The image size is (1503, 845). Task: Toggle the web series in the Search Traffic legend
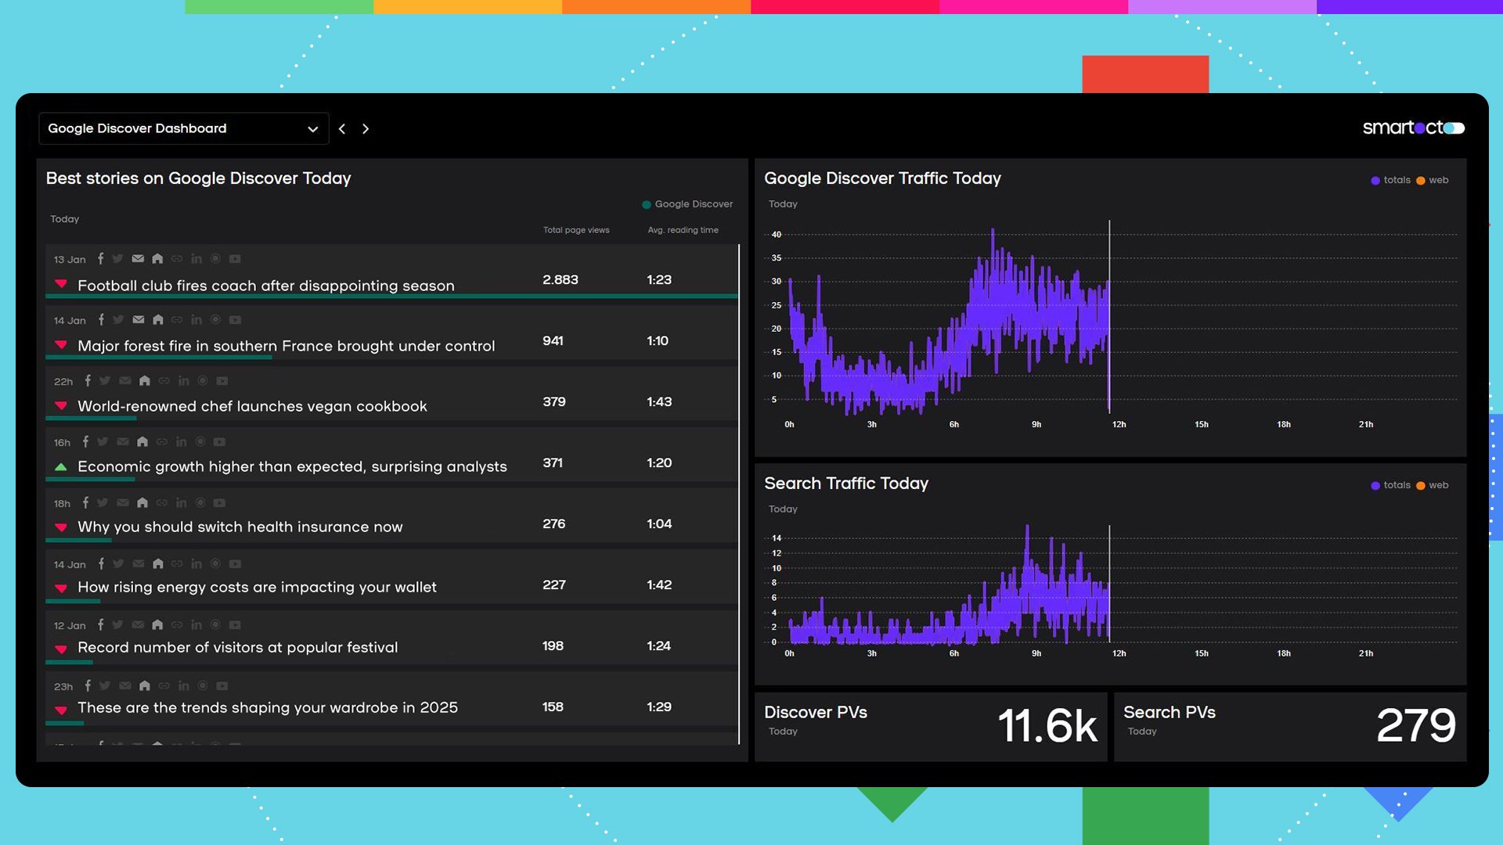[x=1438, y=485]
